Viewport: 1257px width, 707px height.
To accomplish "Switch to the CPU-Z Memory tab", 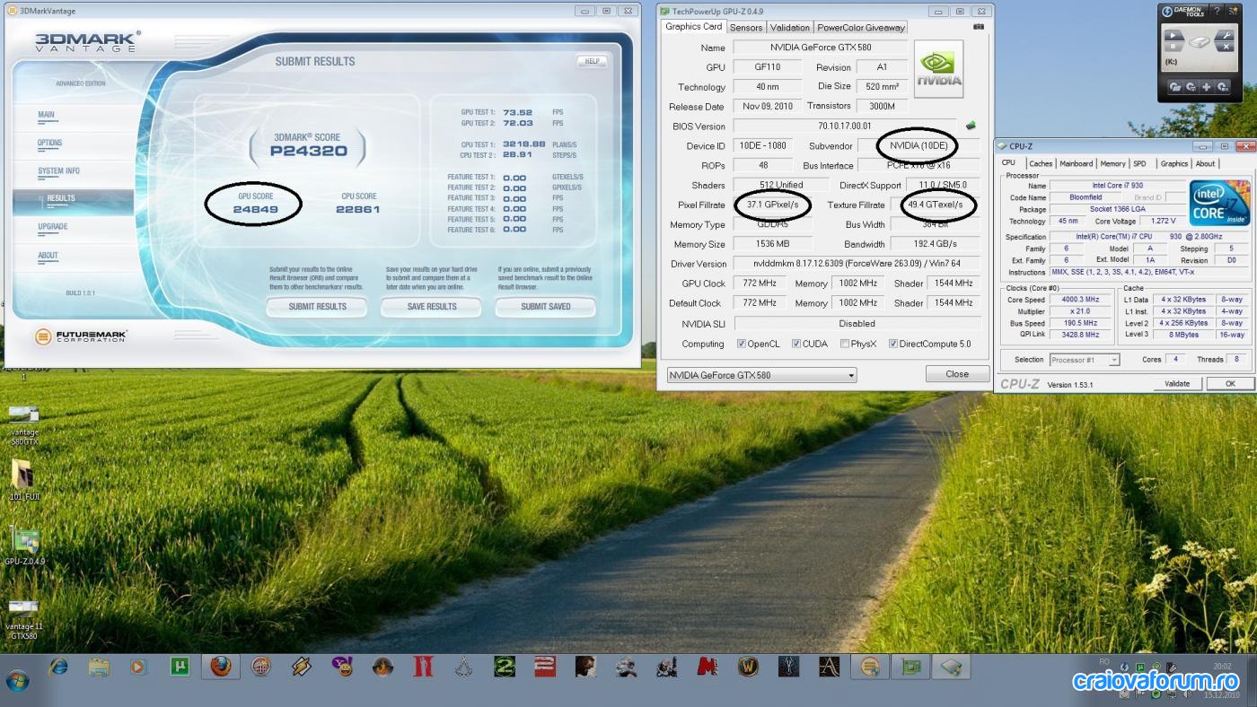I will coord(1112,164).
